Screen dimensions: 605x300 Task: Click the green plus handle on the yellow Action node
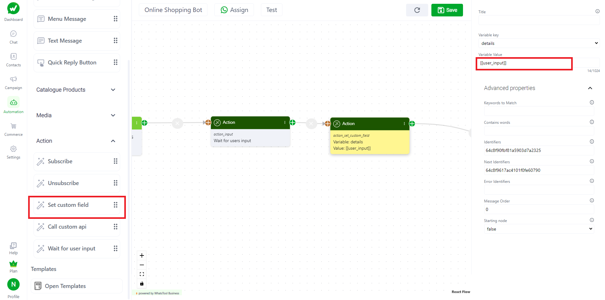[412, 124]
